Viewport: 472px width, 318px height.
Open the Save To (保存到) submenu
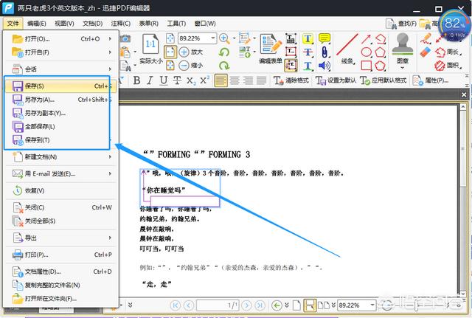click(60, 140)
